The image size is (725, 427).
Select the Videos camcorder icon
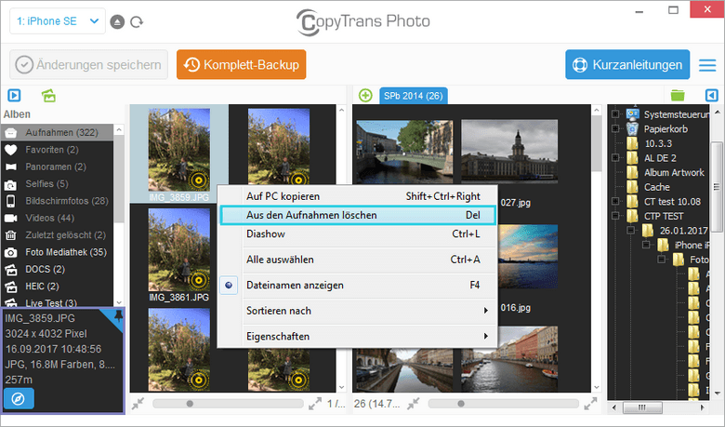click(x=10, y=218)
